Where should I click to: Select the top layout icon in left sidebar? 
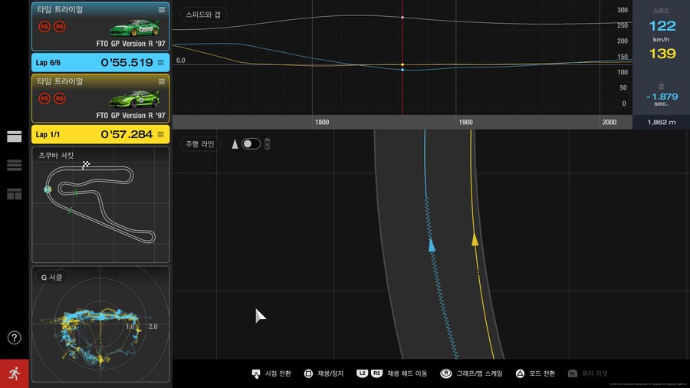(x=15, y=136)
